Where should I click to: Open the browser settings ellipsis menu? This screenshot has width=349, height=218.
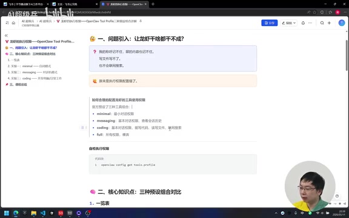pos(345,12)
